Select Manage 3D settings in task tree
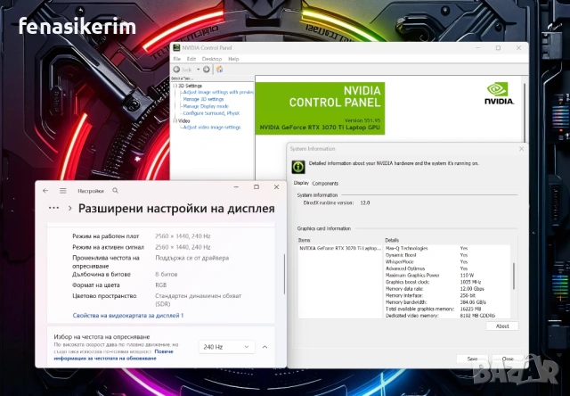This screenshot has width=570, height=396. point(203,99)
